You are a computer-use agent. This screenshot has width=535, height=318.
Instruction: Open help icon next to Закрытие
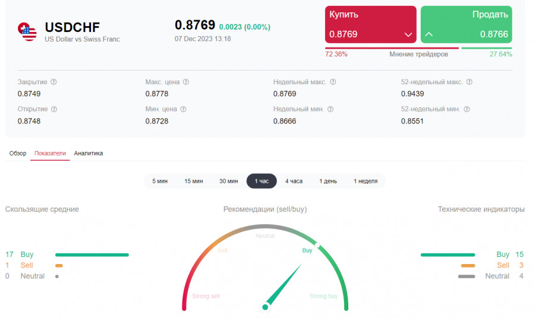(x=53, y=82)
